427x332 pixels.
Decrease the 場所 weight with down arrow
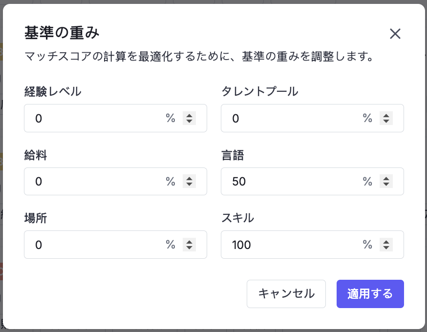click(x=189, y=248)
